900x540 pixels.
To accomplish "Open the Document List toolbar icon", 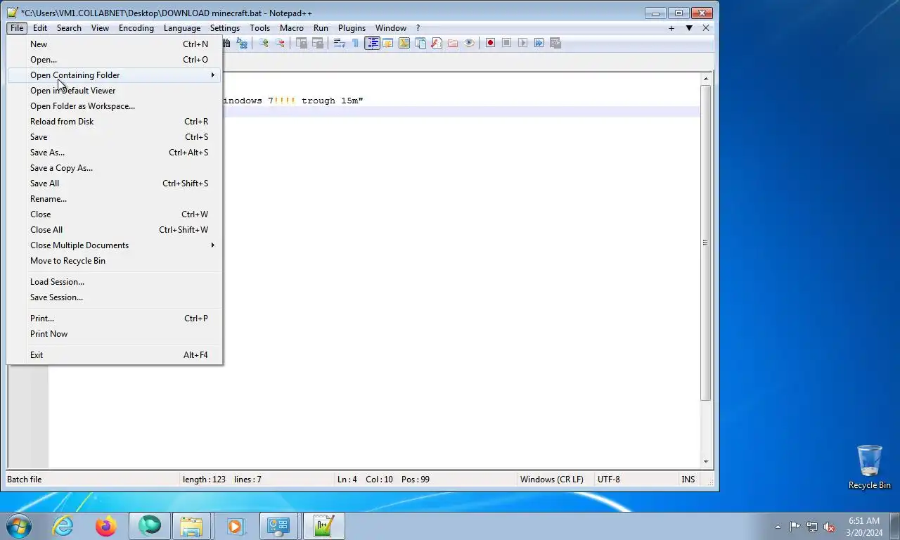I will 420,43.
